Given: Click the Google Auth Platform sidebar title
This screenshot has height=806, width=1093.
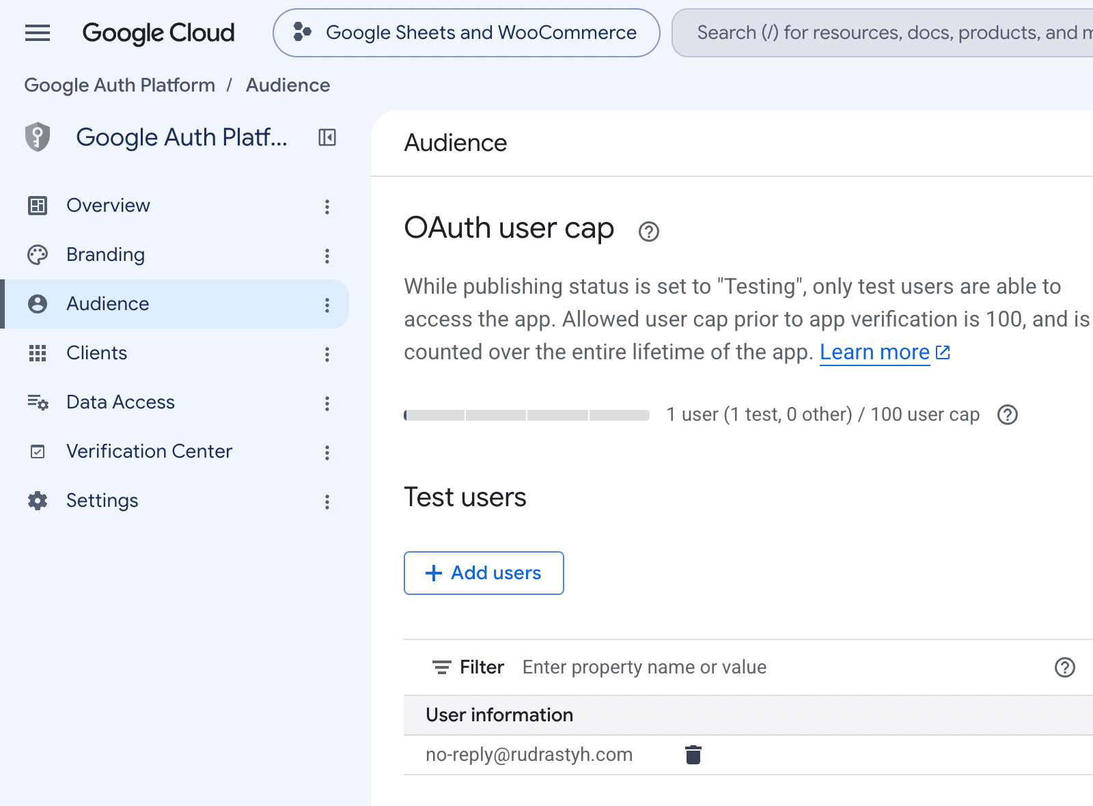Looking at the screenshot, I should [182, 137].
